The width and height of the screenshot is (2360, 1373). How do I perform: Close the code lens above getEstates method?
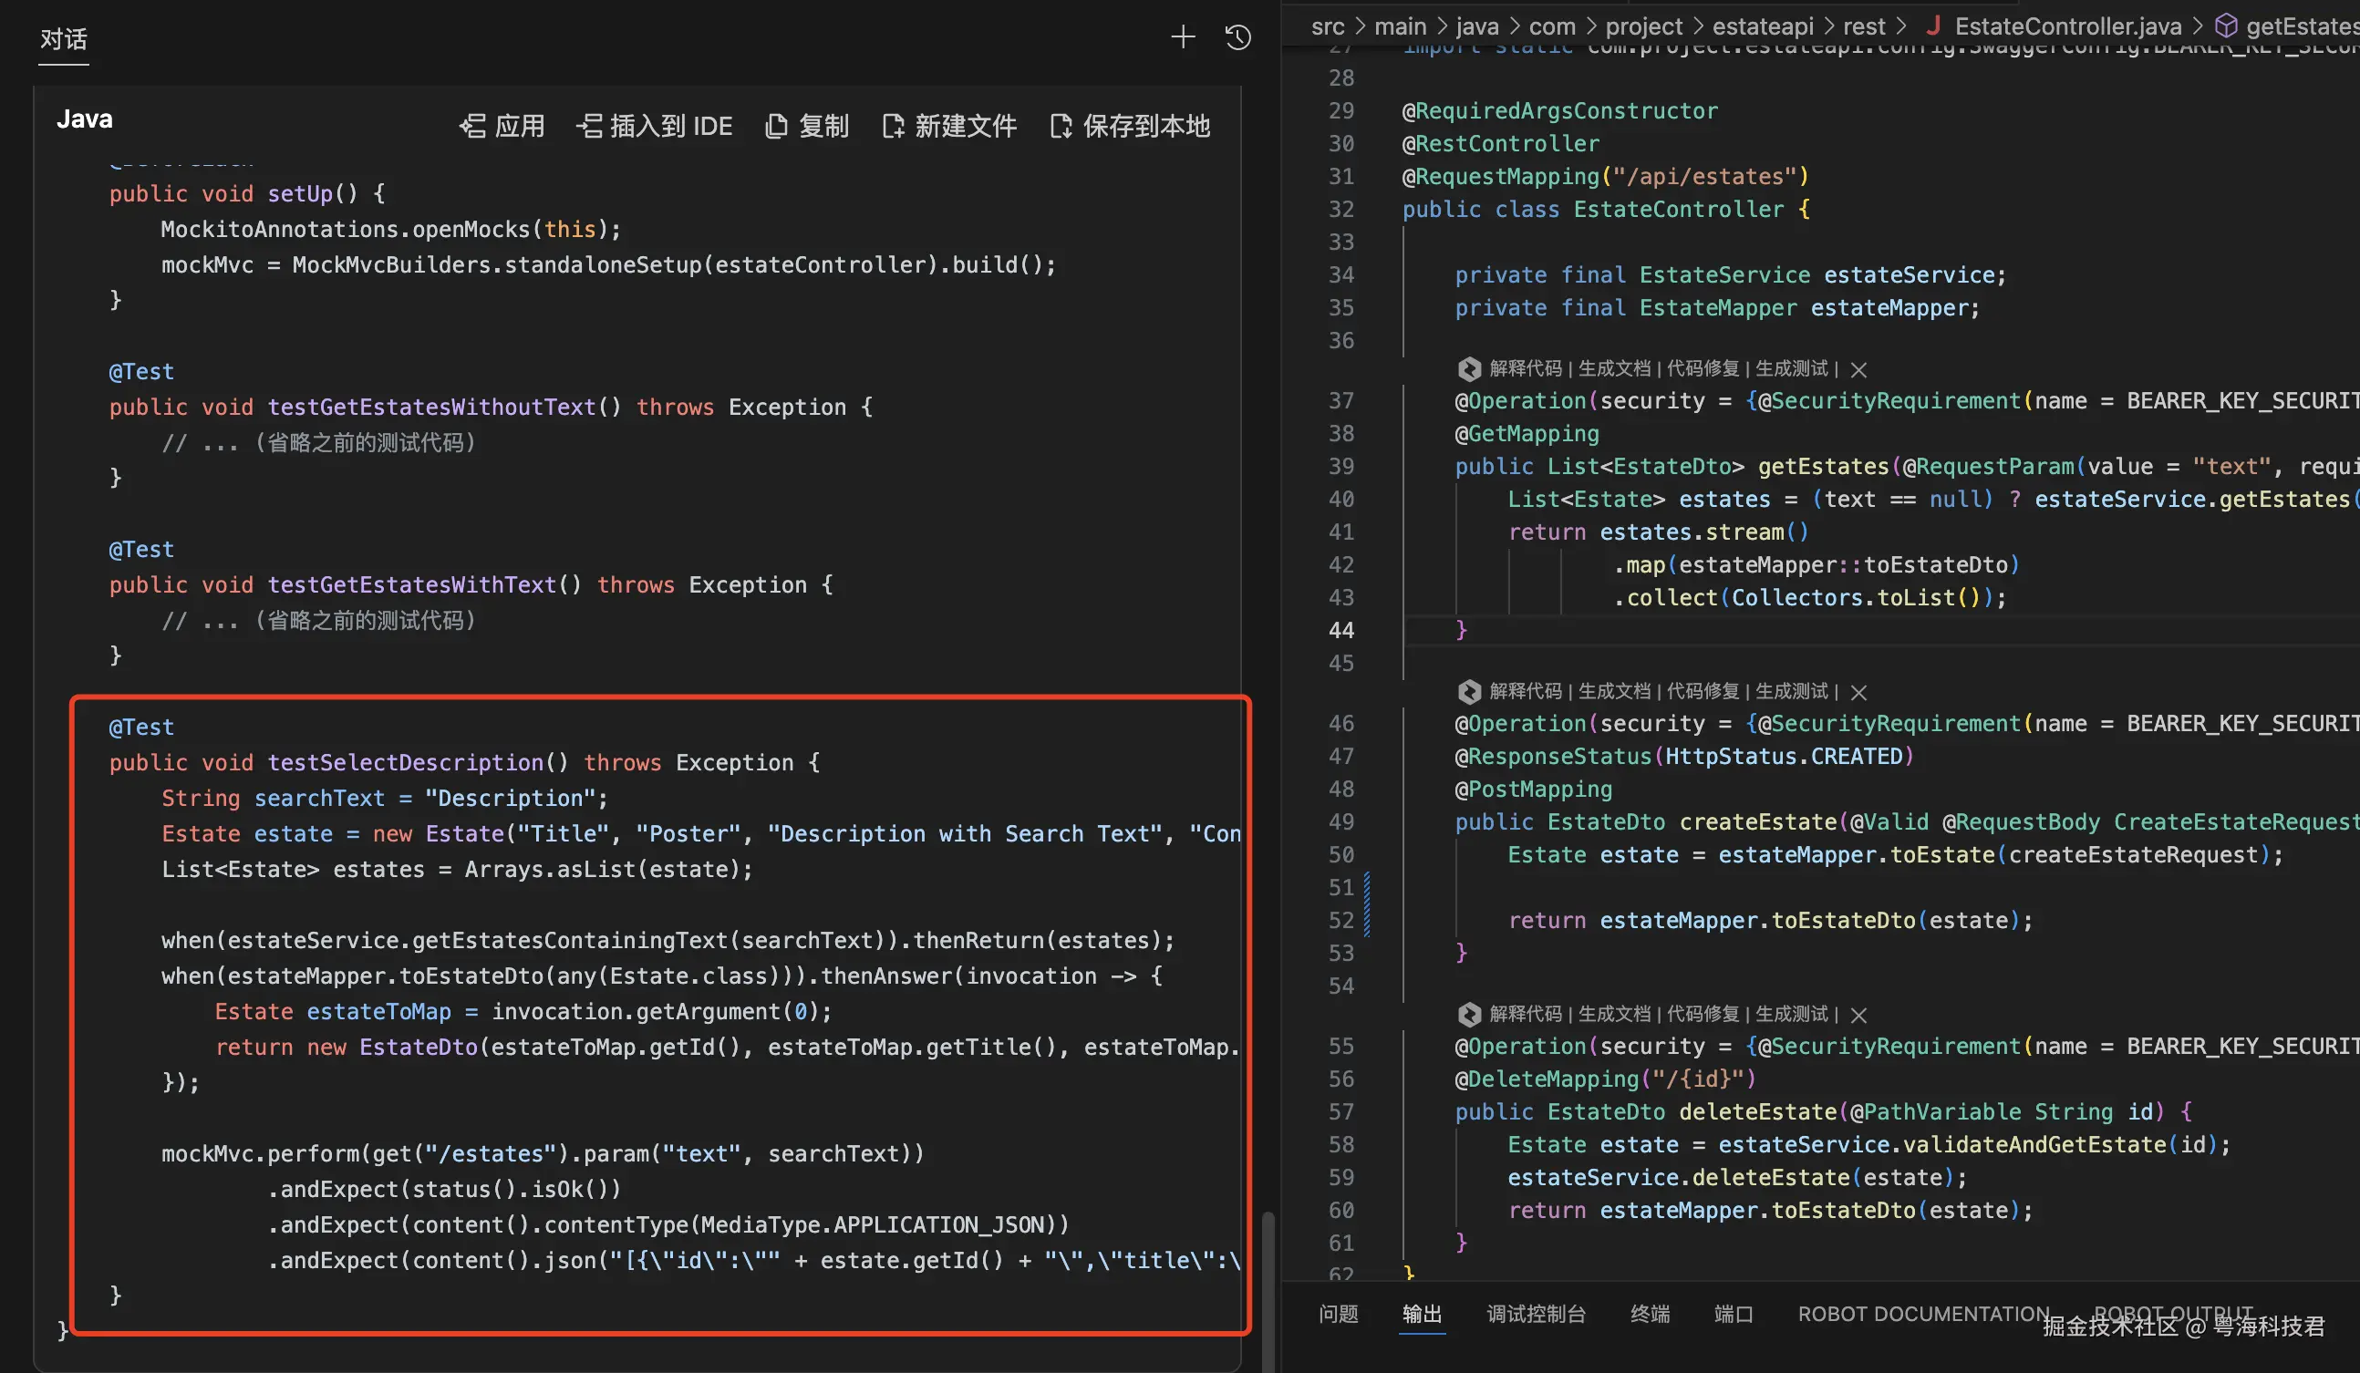pyautogui.click(x=1859, y=370)
